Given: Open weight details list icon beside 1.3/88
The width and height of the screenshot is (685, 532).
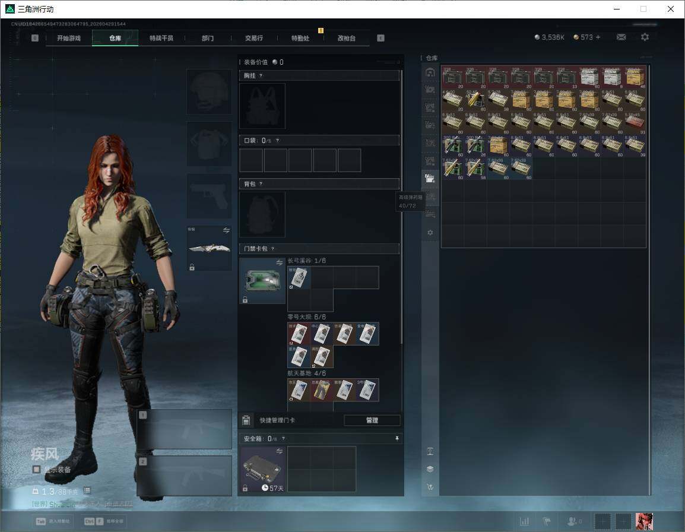Looking at the screenshot, I should [87, 490].
